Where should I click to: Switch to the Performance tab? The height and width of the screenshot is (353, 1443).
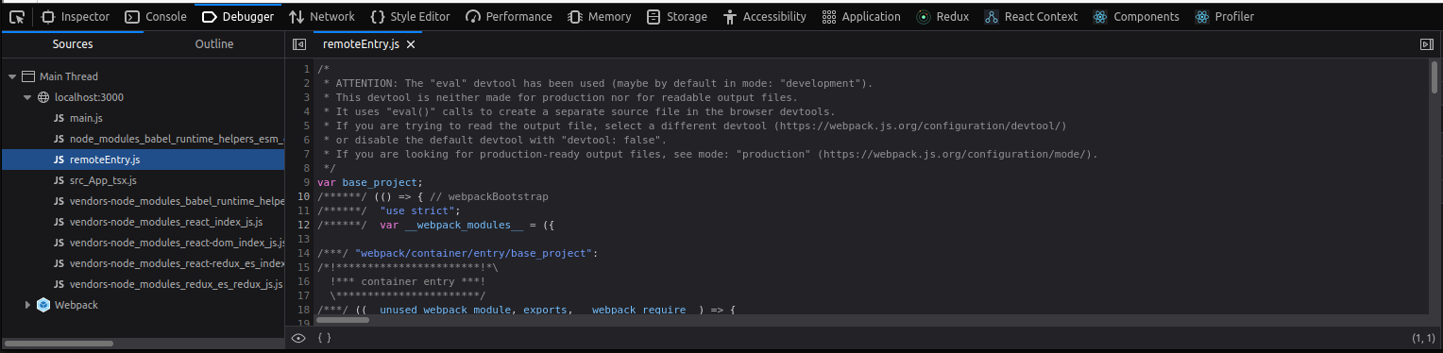click(509, 16)
